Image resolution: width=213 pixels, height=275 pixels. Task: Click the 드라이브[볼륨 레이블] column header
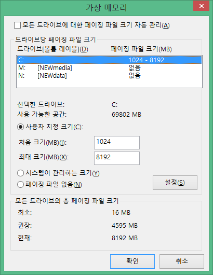(52, 49)
